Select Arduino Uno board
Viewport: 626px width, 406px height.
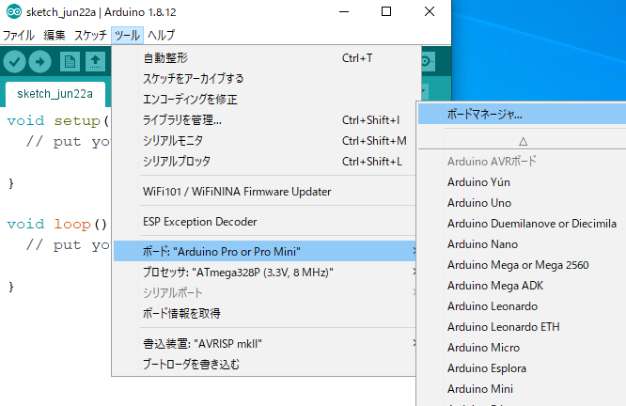coord(479,202)
